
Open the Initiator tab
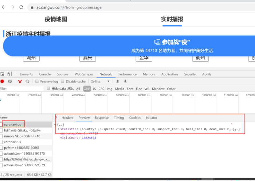(151, 118)
